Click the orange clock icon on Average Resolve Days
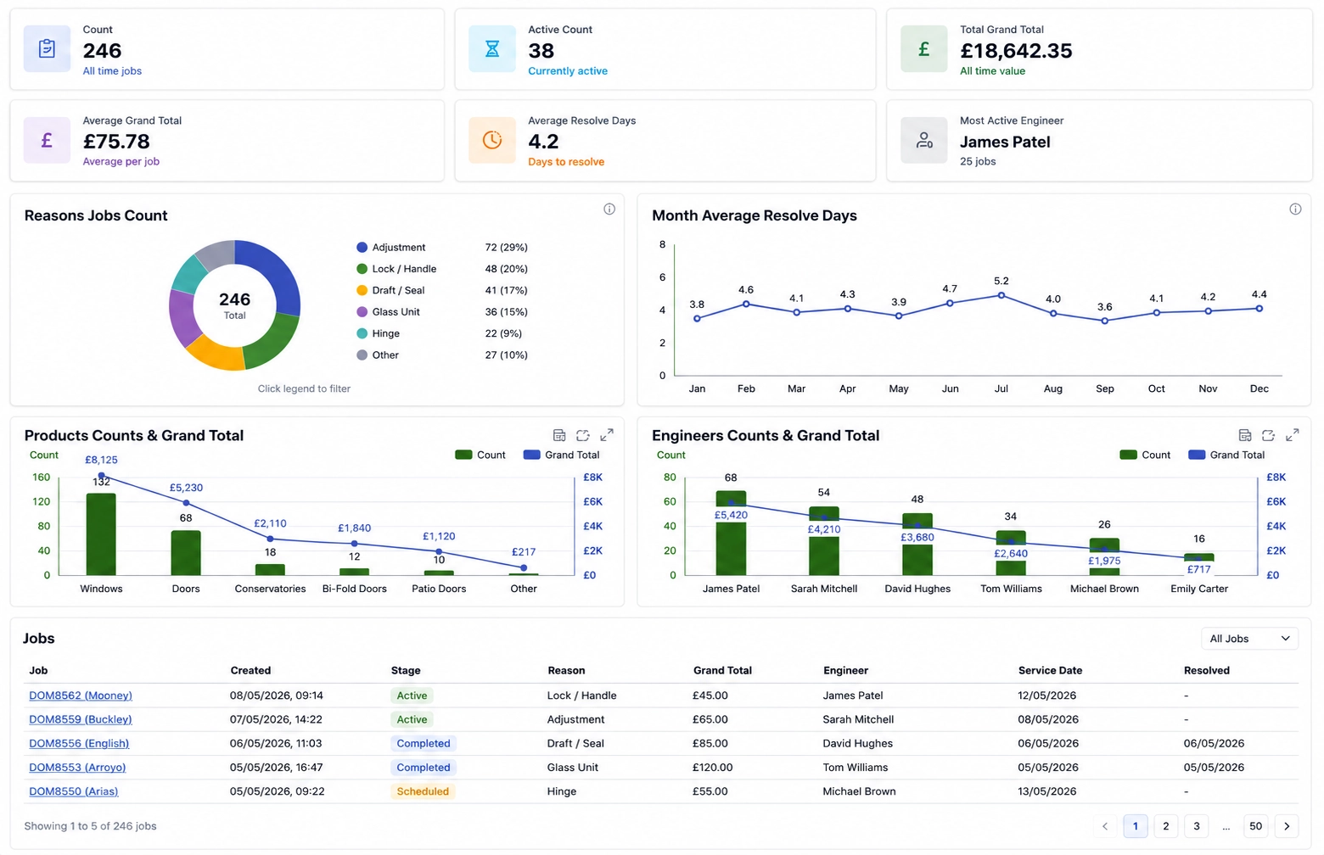 (492, 141)
